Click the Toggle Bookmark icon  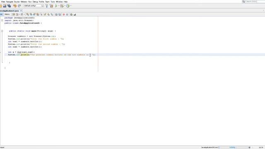point(52,14)
